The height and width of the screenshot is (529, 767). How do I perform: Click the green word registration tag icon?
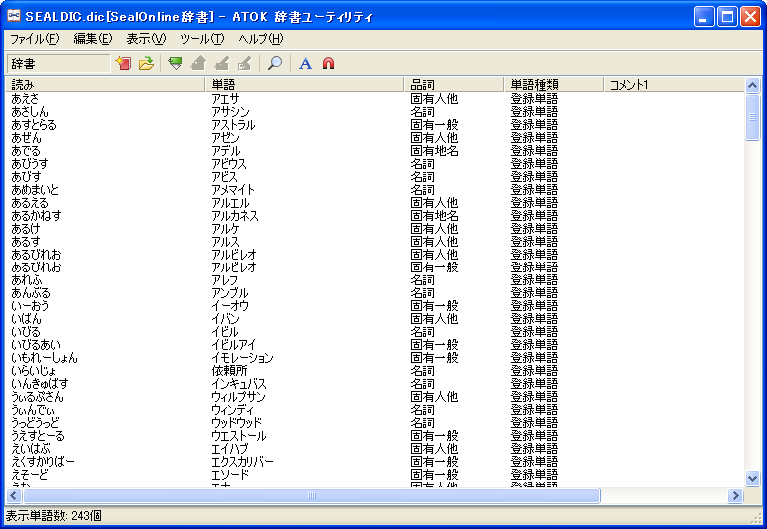175,63
